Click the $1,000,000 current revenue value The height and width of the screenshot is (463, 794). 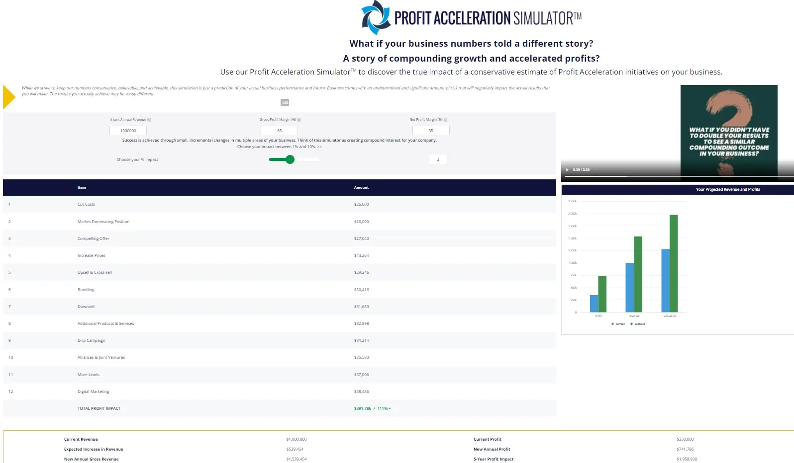click(297, 439)
